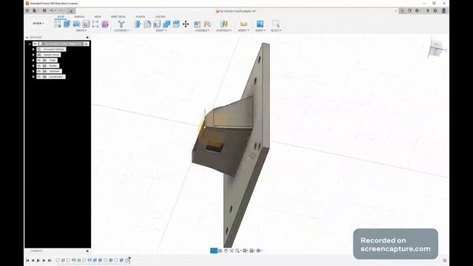Click the ViewCube in the corner
This screenshot has height=266, width=473.
pos(436,48)
